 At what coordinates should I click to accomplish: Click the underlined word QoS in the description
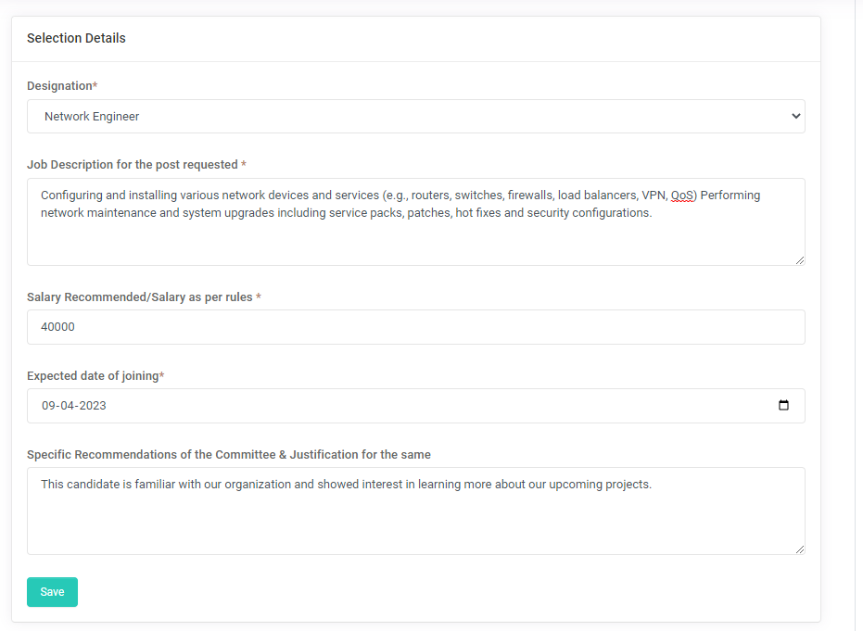click(x=682, y=196)
